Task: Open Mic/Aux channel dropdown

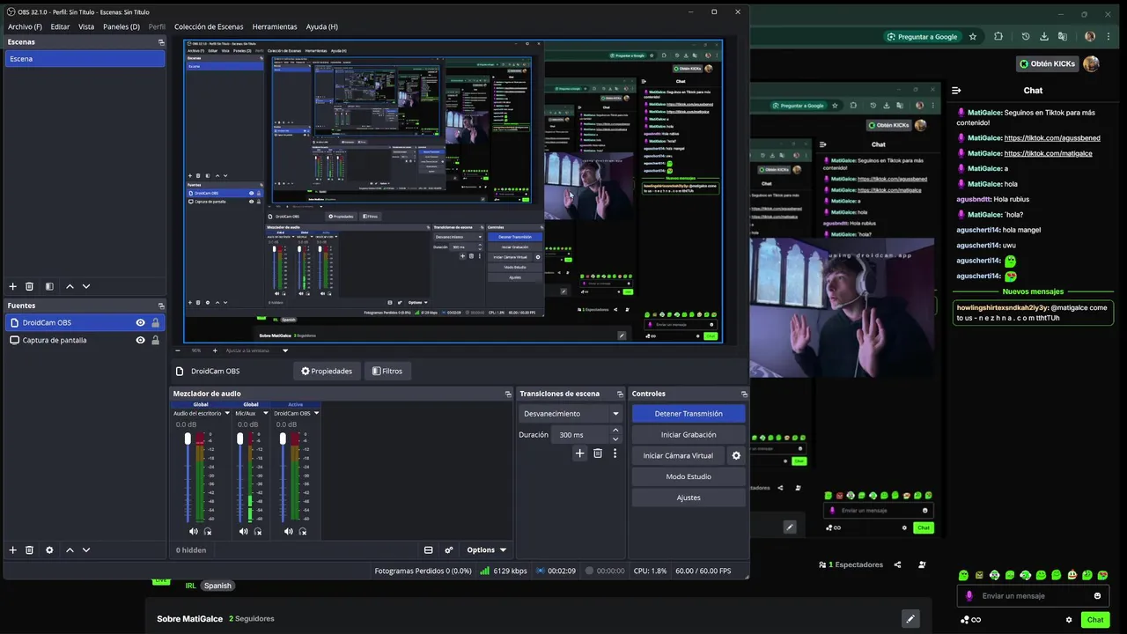Action: [x=265, y=413]
